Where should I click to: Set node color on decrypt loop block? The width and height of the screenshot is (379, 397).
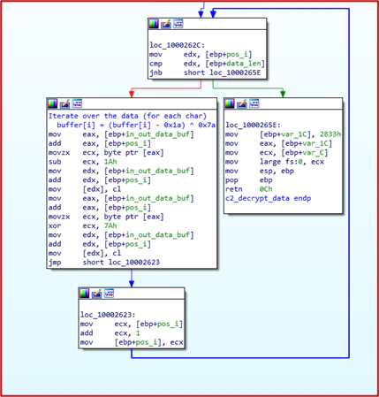tap(52, 103)
